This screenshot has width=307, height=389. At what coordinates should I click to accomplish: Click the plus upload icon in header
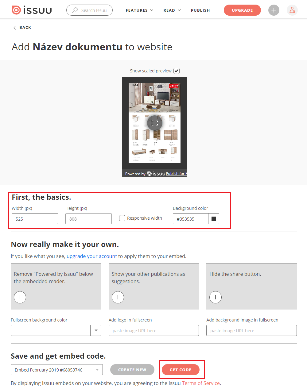(x=274, y=10)
